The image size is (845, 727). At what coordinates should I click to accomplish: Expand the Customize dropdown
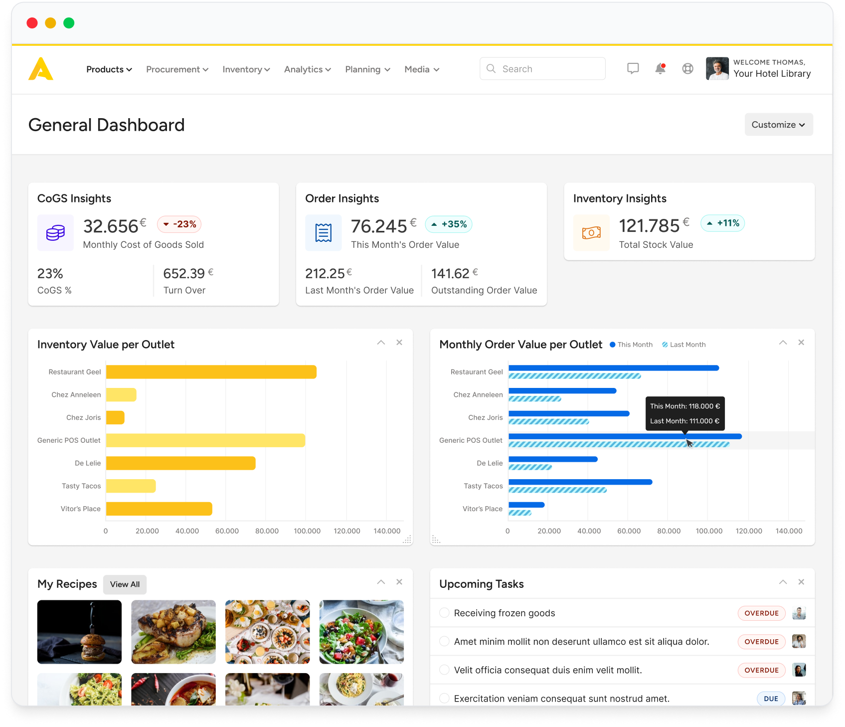click(x=778, y=125)
